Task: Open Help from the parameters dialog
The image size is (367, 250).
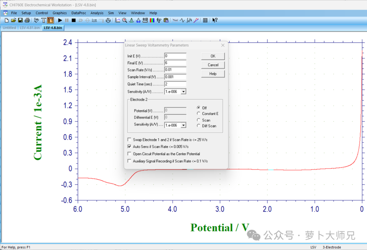Action: point(213,74)
